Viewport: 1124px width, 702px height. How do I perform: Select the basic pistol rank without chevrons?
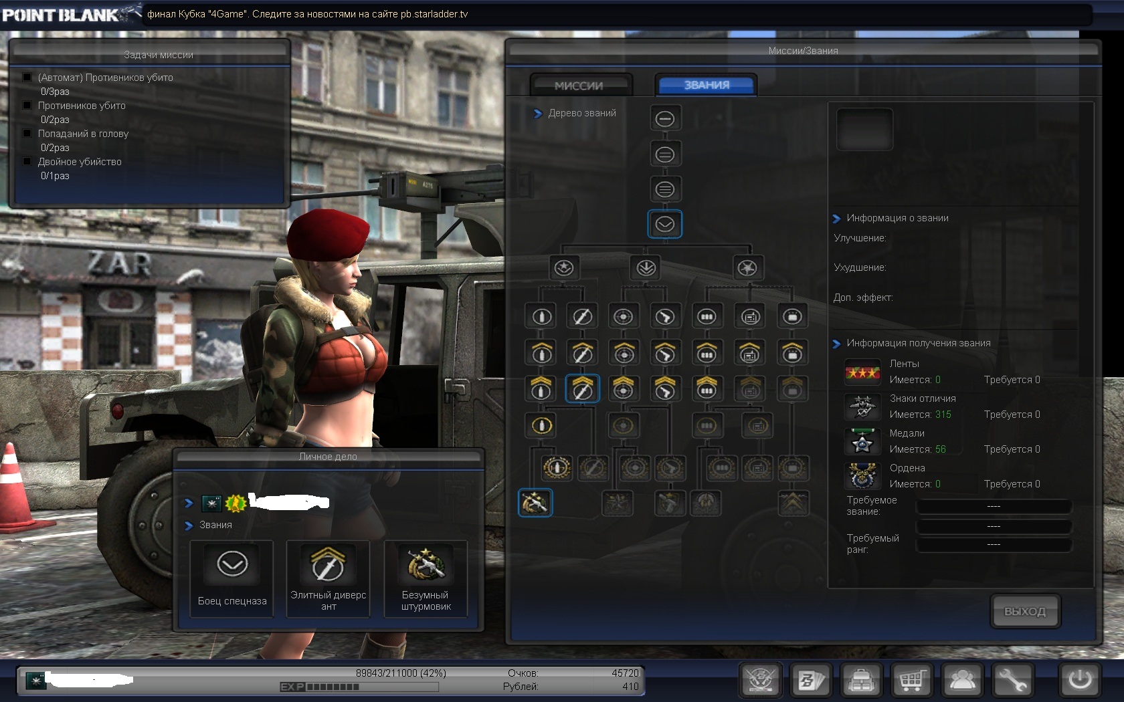664,316
